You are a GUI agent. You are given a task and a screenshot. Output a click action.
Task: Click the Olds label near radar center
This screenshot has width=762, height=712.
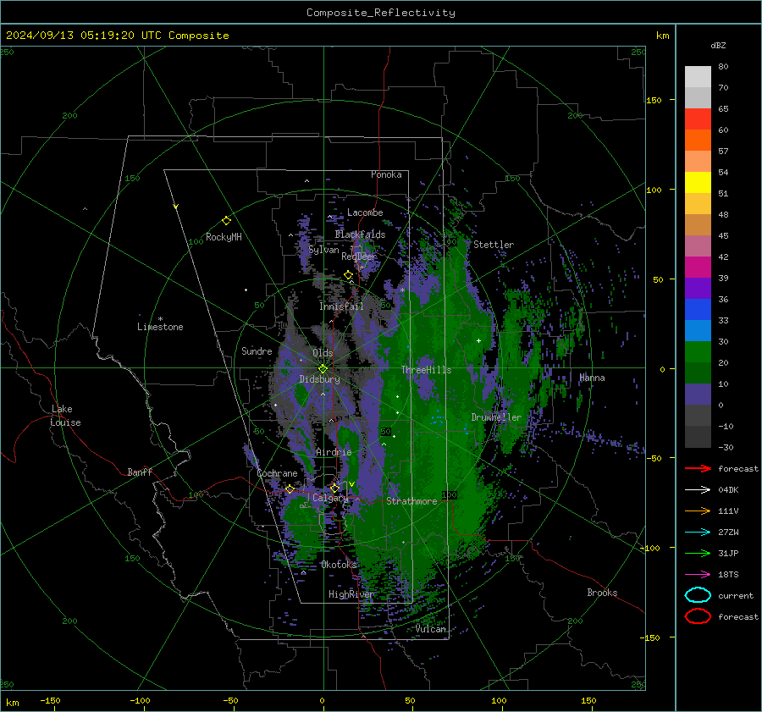click(323, 353)
